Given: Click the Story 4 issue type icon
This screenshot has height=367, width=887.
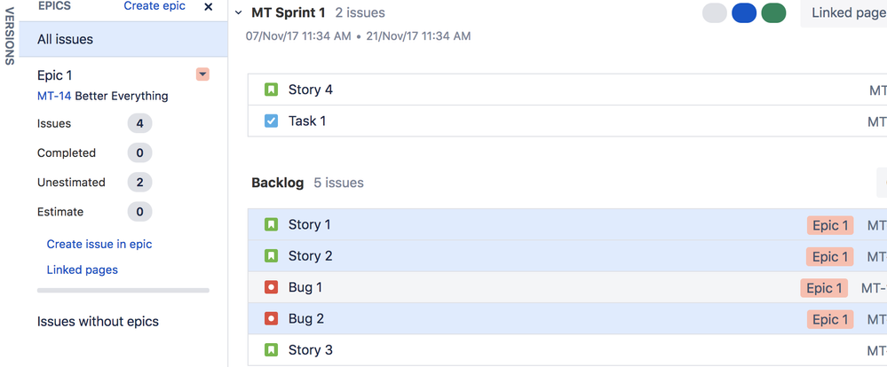Looking at the screenshot, I should pyautogui.click(x=272, y=90).
